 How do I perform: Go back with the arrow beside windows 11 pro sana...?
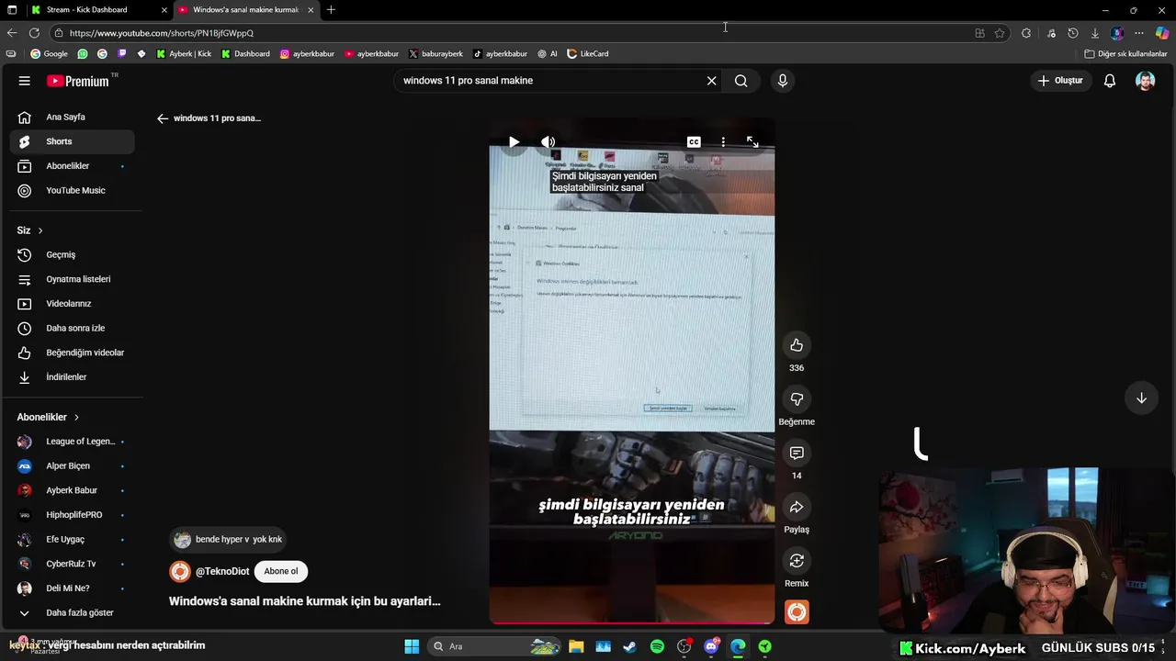point(163,118)
